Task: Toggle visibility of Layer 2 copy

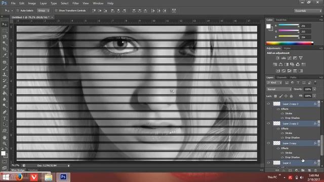Action: click(x=269, y=143)
